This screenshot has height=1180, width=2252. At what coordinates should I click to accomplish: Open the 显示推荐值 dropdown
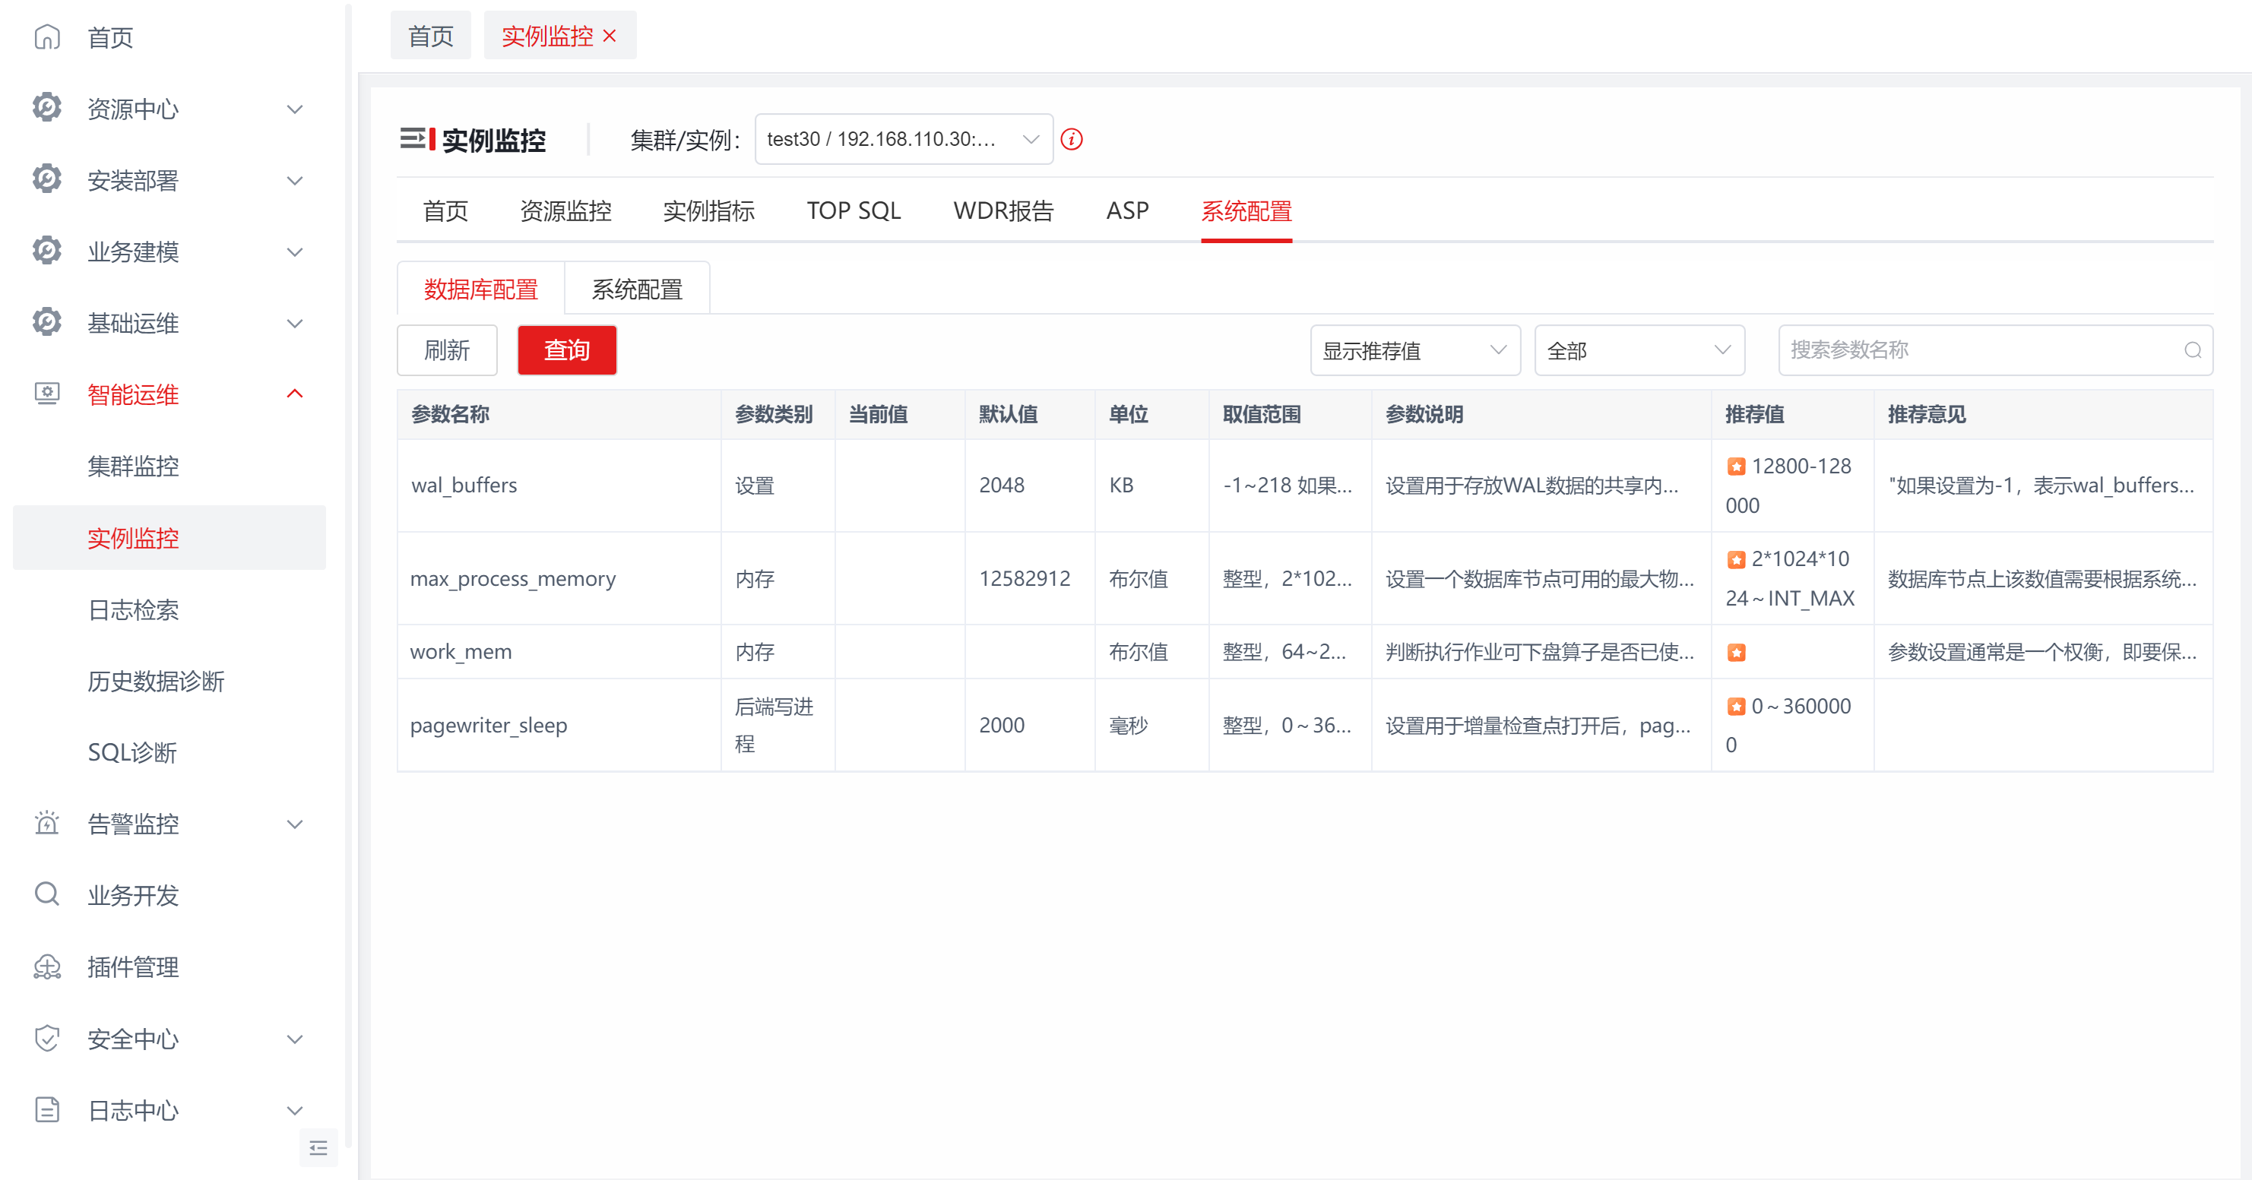pos(1414,350)
